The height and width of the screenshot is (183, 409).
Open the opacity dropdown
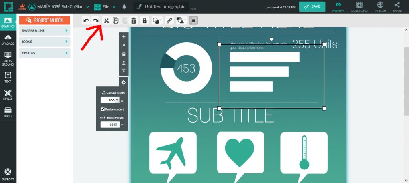coord(157,20)
